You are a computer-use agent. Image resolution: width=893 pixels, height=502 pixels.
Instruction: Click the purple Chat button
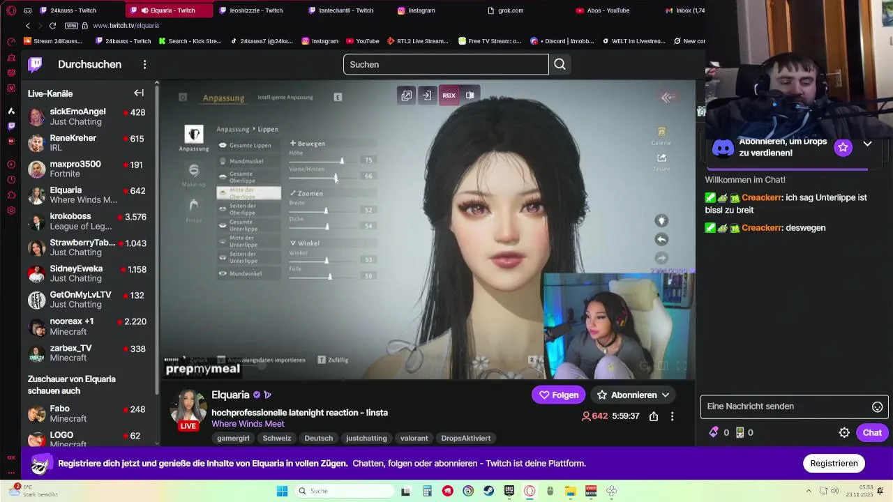[x=872, y=432]
